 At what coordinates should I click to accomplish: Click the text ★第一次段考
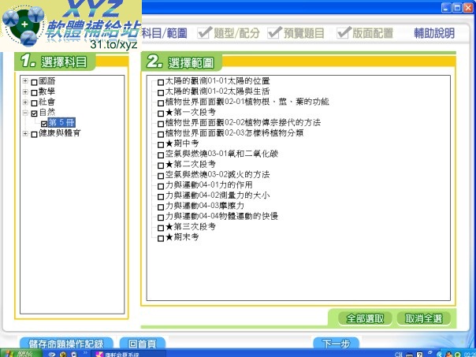(191, 113)
